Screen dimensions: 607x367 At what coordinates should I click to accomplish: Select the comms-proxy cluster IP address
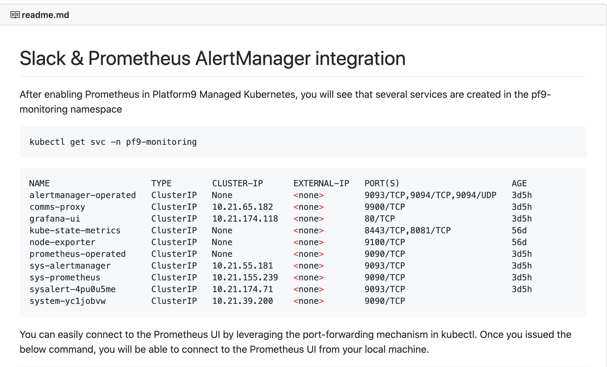243,207
